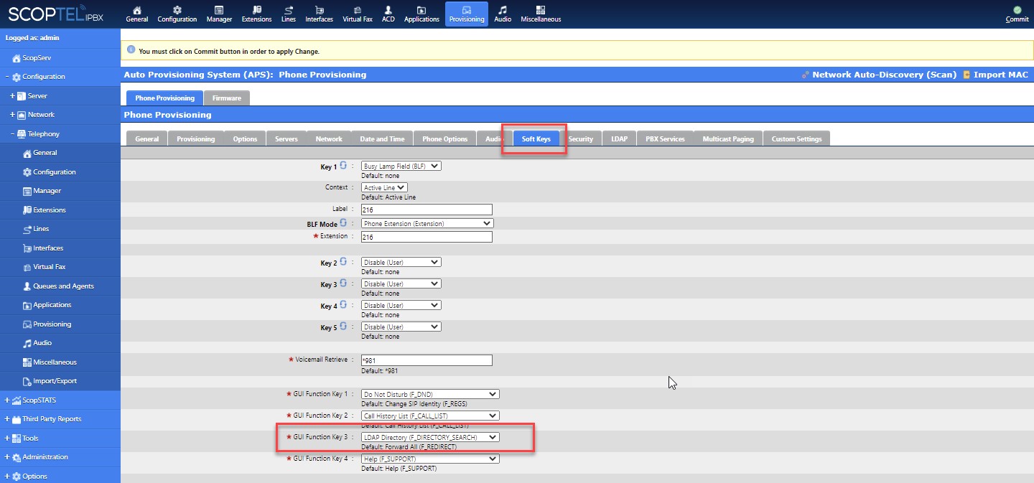Expand the Server sidebar node
The width and height of the screenshot is (1034, 483).
[x=12, y=95]
